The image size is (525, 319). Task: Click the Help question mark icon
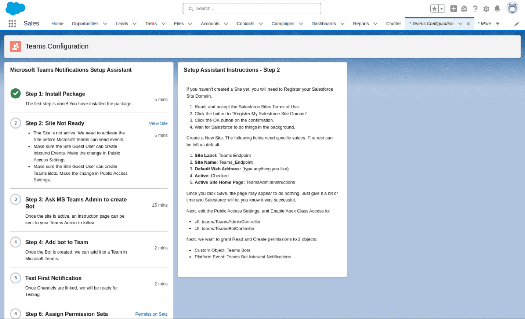(x=475, y=9)
